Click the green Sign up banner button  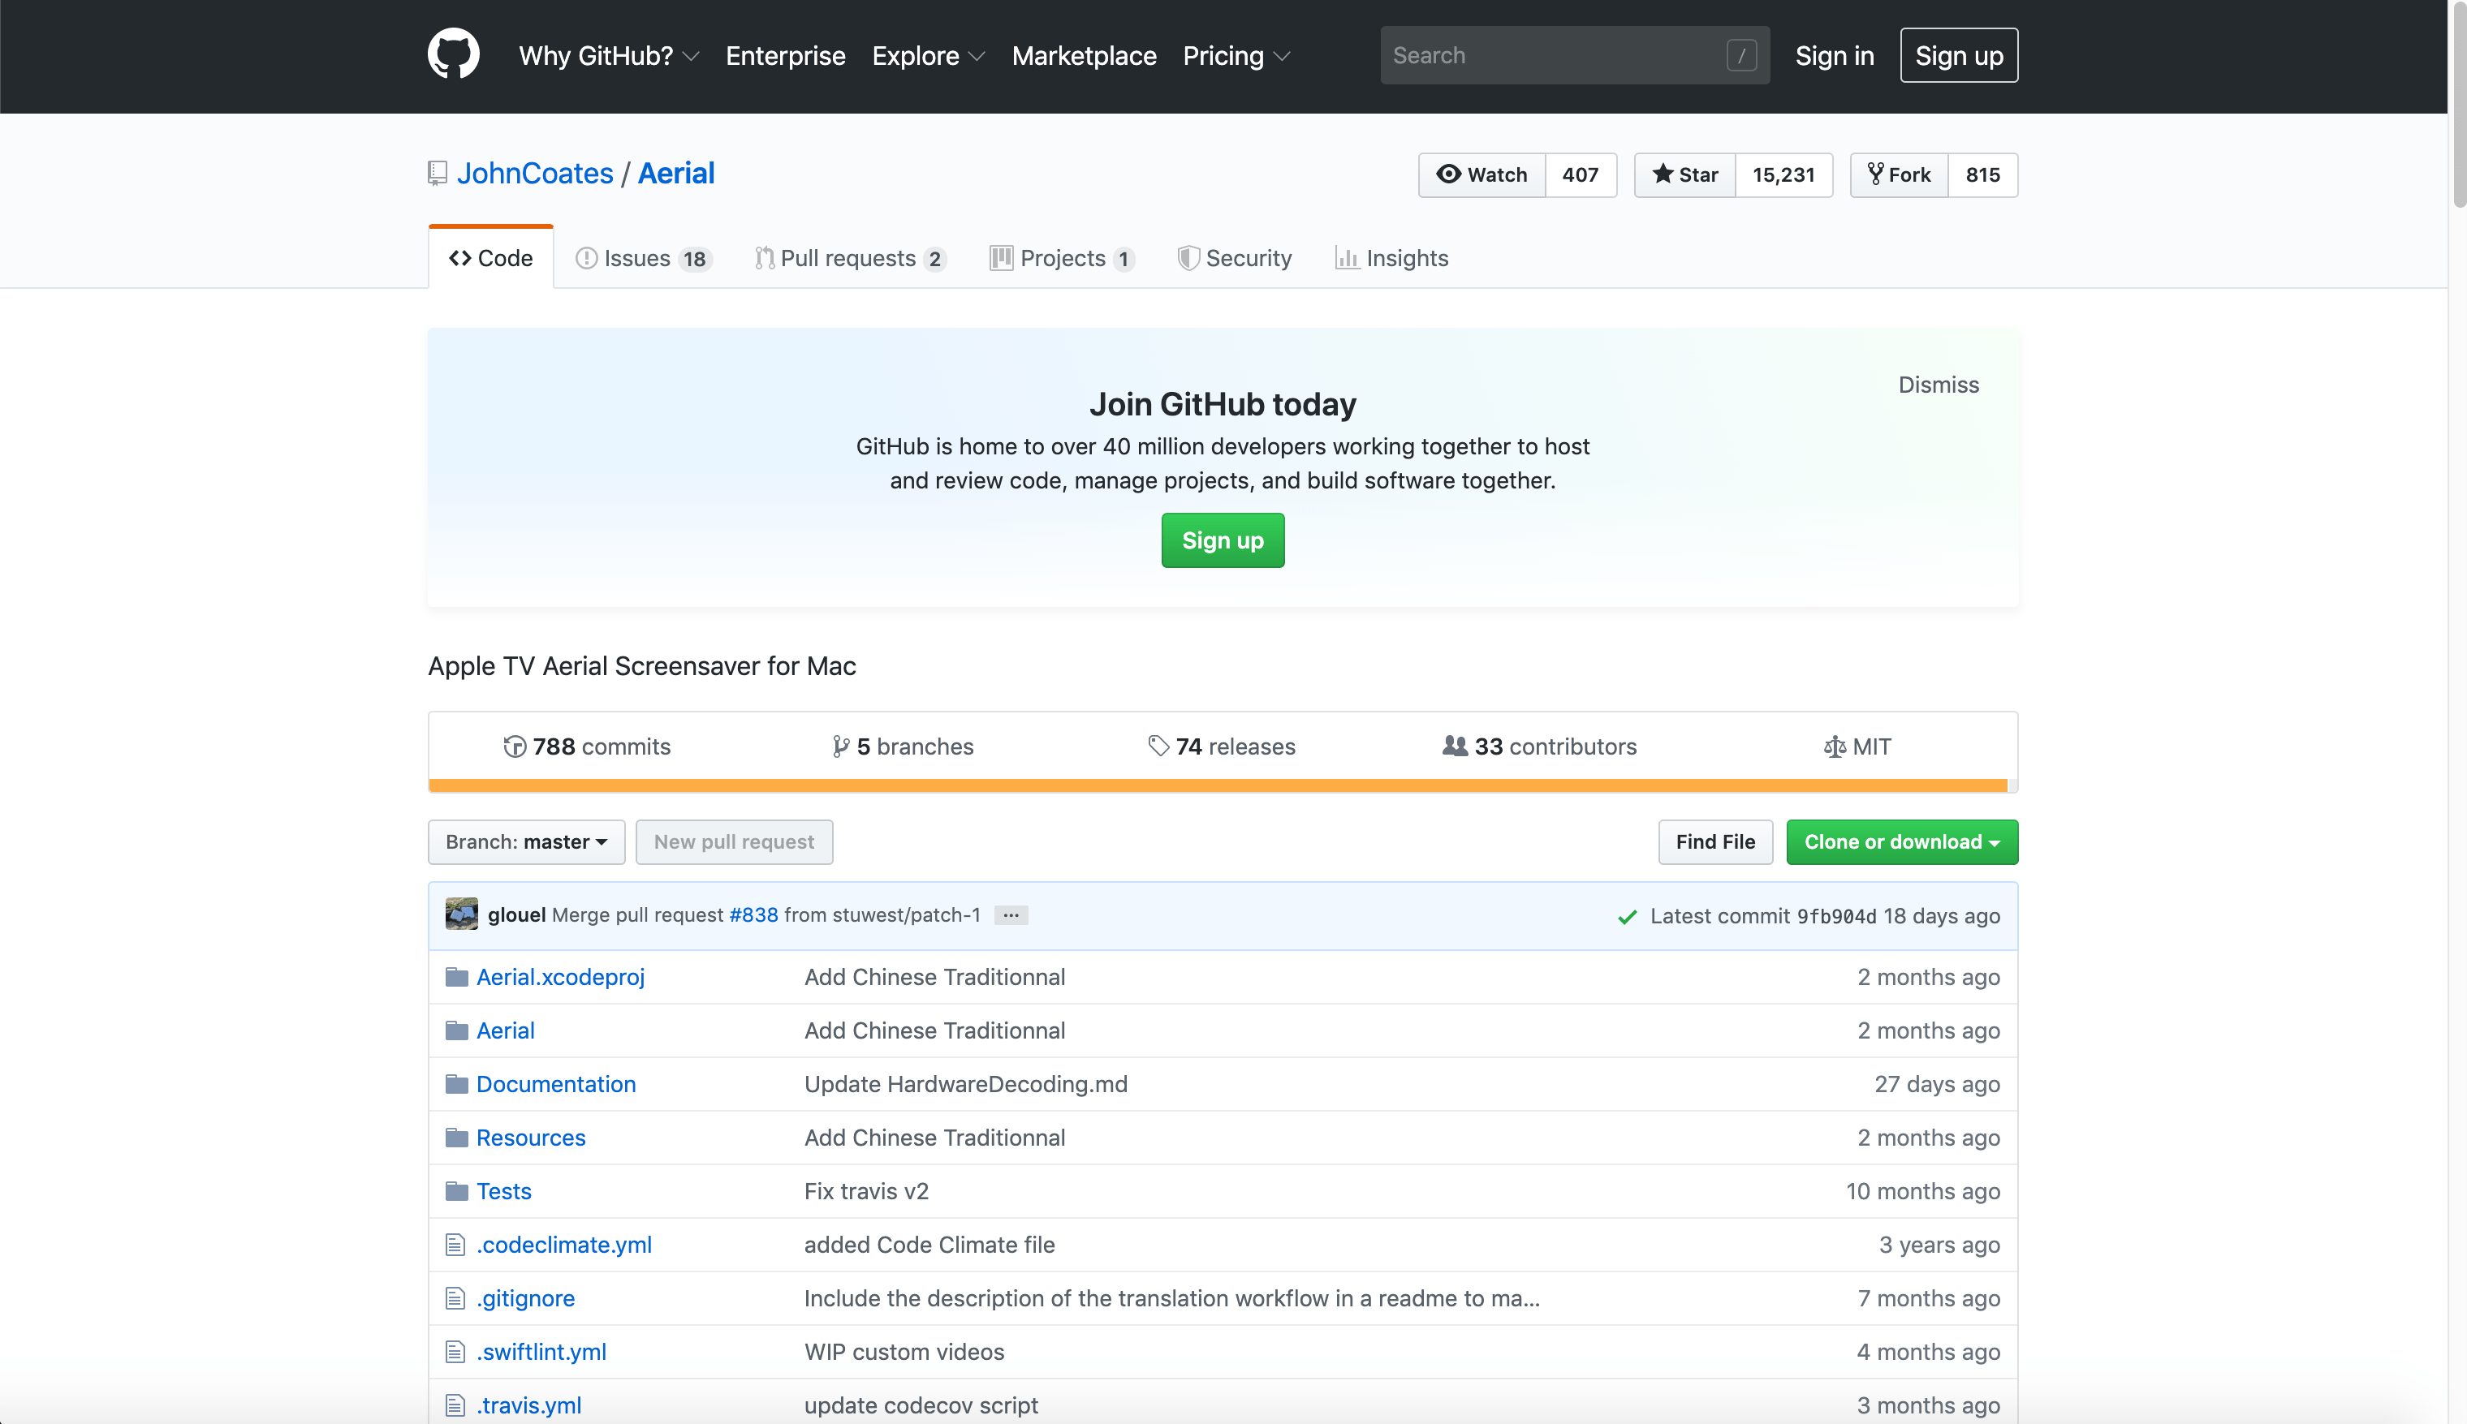click(1223, 541)
